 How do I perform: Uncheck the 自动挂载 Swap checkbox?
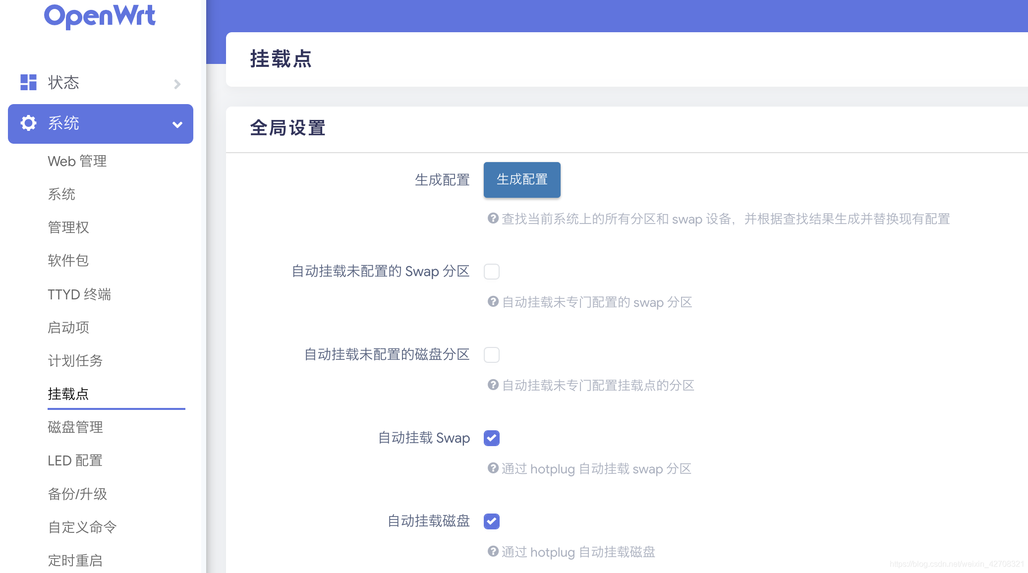[x=492, y=438]
